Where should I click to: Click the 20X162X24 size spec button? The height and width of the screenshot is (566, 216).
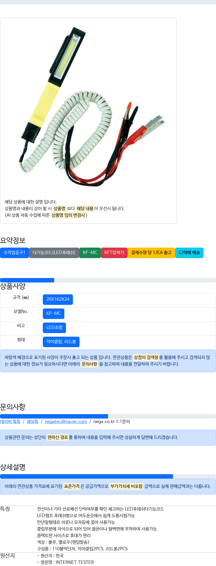pos(58,299)
